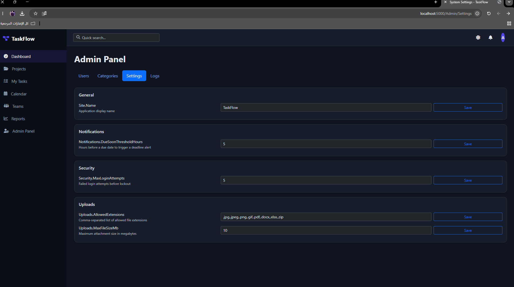514x287 pixels.
Task: Click the localhost address bar URL
Action: (446, 13)
